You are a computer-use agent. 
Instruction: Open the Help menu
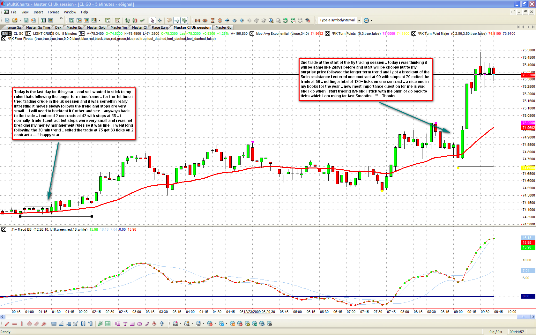[x=85, y=12]
